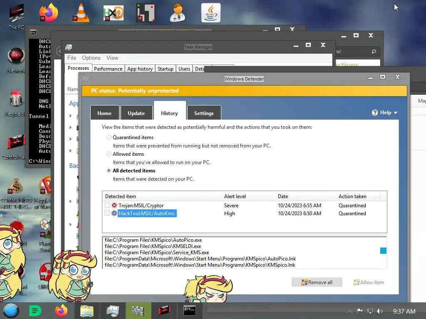Click the taskbar clock showing 9:37 AM

pyautogui.click(x=404, y=311)
